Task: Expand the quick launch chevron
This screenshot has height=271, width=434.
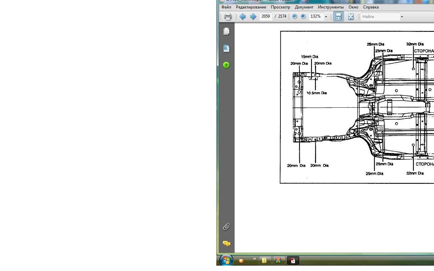Action: (254, 259)
